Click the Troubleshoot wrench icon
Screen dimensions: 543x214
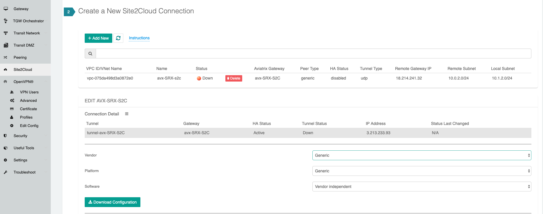(x=6, y=172)
